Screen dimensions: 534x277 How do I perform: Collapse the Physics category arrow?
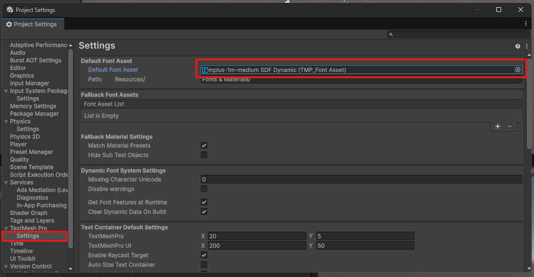click(6, 122)
